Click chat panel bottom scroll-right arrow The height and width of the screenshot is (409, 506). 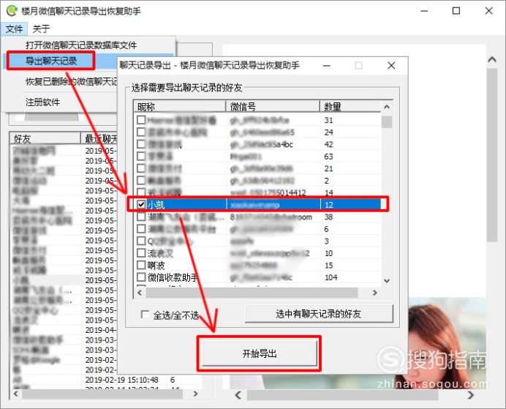(470, 395)
